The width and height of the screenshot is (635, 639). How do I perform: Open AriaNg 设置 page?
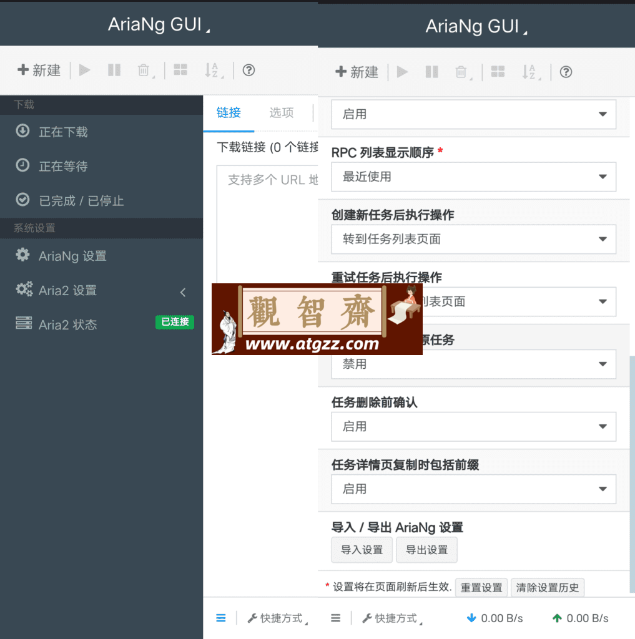(102, 256)
